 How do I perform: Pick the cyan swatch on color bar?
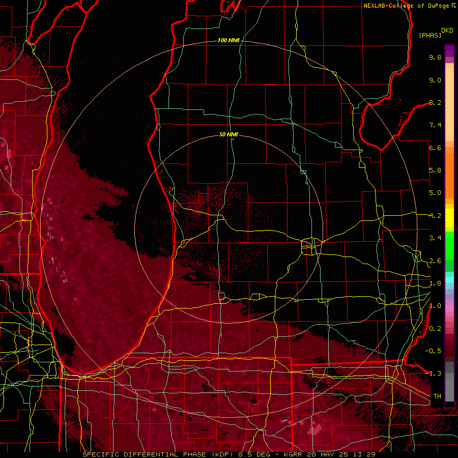tap(449, 280)
